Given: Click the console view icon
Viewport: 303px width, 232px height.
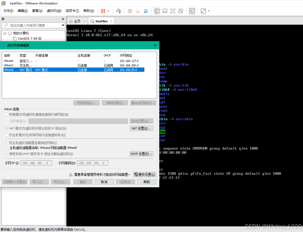Looking at the screenshot, I should (192, 11).
